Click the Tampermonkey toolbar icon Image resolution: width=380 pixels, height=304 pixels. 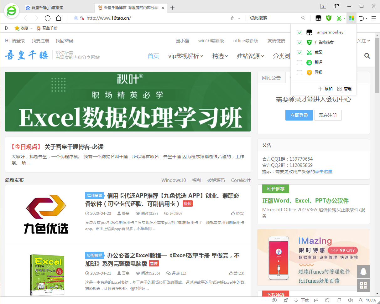pos(318,18)
